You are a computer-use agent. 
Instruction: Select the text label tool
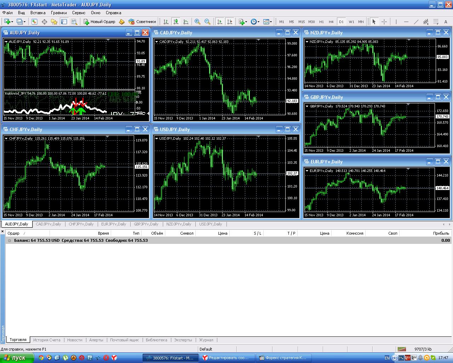click(x=446, y=22)
